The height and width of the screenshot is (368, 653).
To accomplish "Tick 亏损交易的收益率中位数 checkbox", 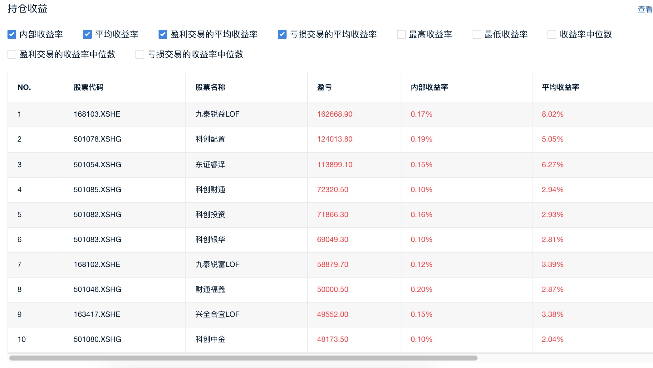I will (x=140, y=54).
